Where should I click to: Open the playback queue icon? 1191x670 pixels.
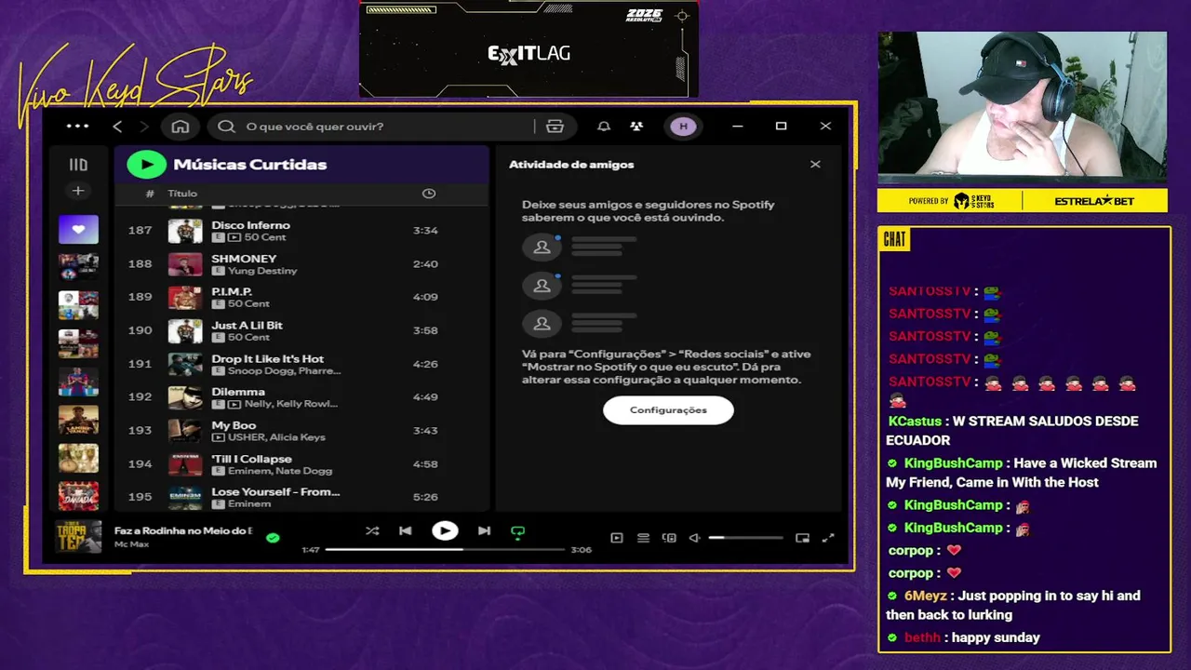tap(643, 538)
